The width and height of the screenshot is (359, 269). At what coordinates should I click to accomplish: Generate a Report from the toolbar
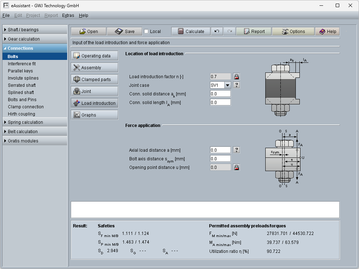[x=254, y=32]
